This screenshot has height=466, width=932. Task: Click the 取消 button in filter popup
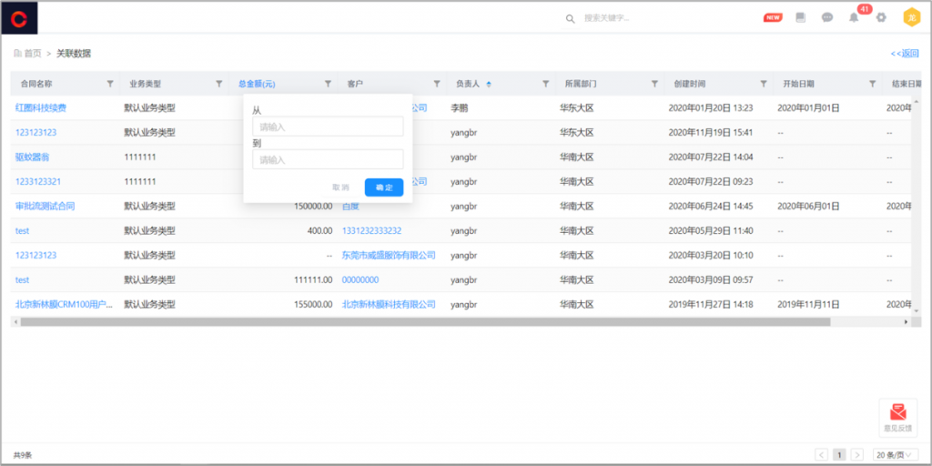340,187
